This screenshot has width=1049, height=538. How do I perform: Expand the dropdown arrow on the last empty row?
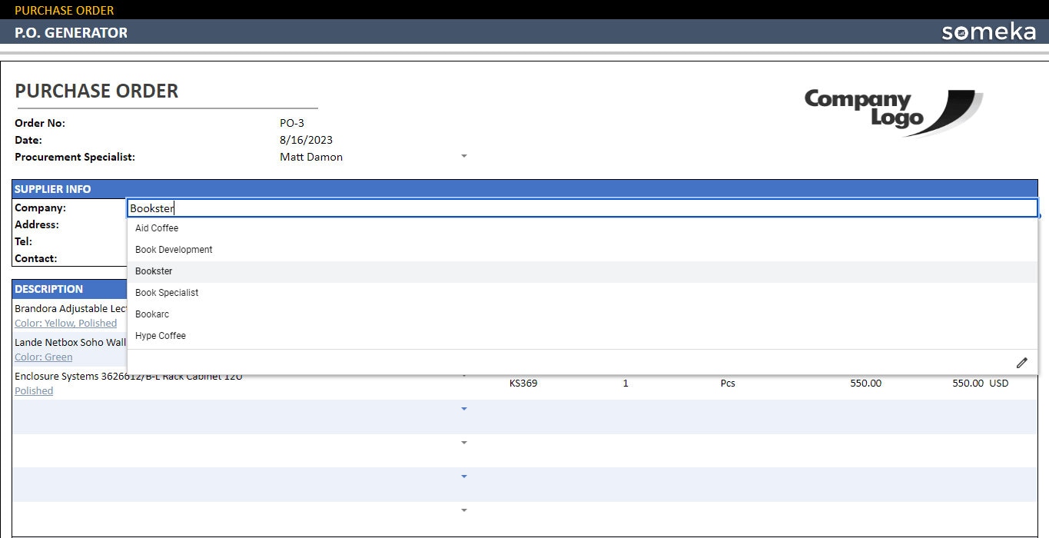[463, 510]
